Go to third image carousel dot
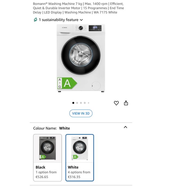Image resolution: width=172 pixels, height=186 pixels. [81, 103]
